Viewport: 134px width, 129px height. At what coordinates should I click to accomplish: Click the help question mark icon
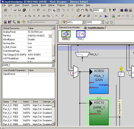110,10
